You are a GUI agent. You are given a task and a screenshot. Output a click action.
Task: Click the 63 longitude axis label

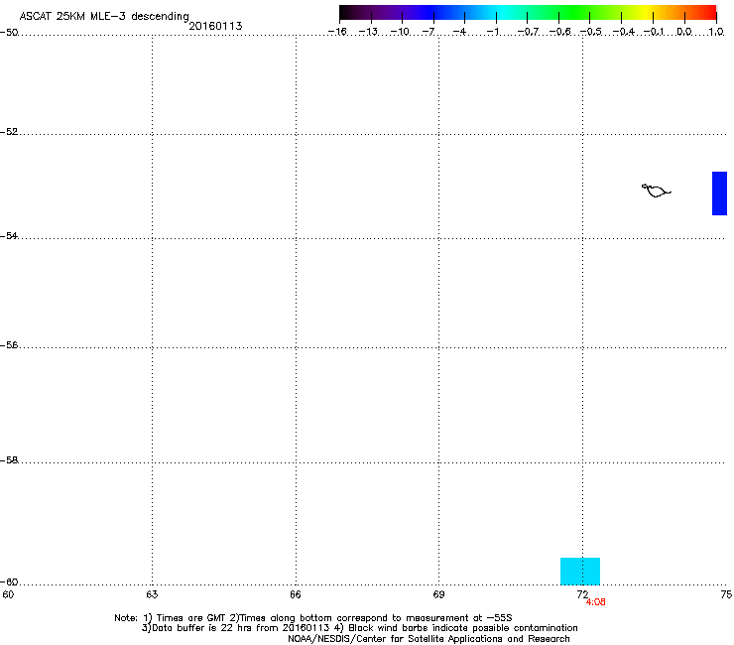[152, 594]
